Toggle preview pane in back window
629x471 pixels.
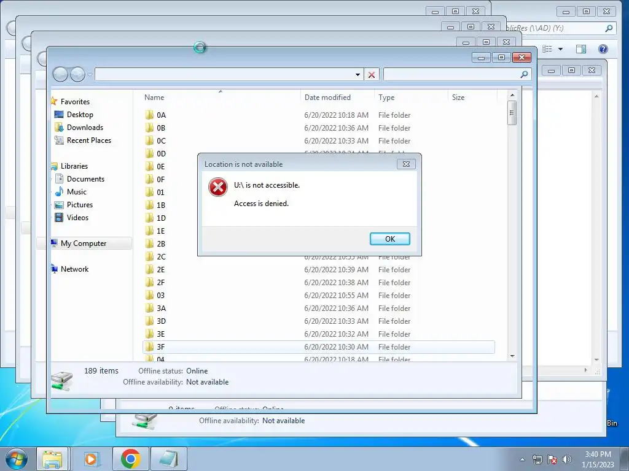coord(581,49)
